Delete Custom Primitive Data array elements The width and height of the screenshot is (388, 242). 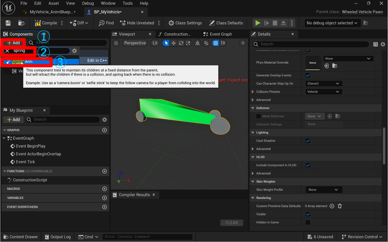coord(340,206)
